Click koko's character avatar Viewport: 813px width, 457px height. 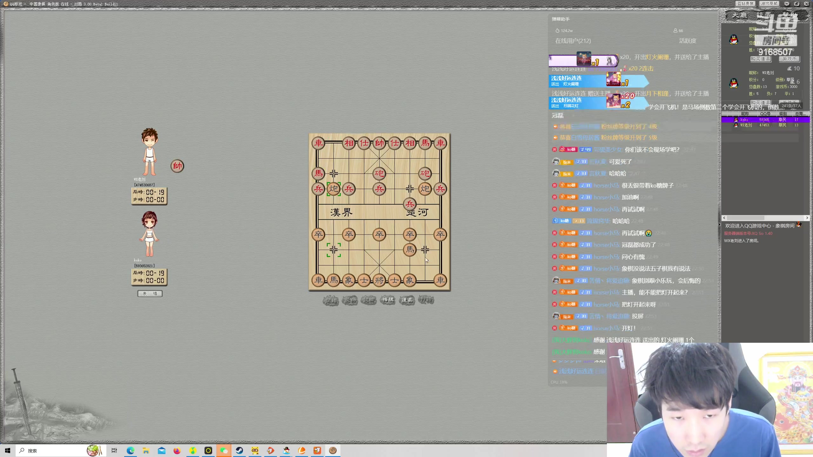pyautogui.click(x=149, y=234)
